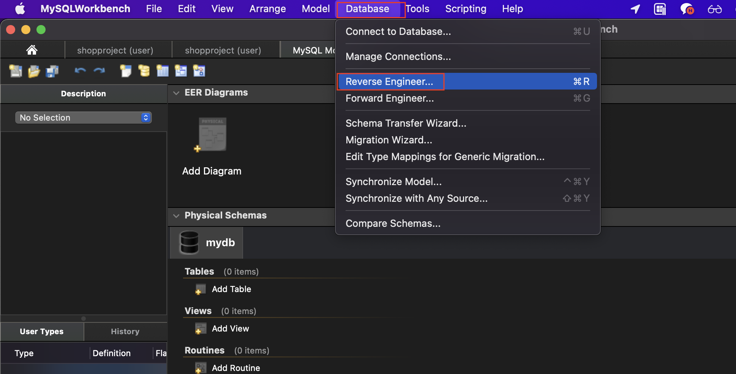Collapse the EER Diagrams section
Viewport: 736px width, 374px height.
click(x=176, y=93)
